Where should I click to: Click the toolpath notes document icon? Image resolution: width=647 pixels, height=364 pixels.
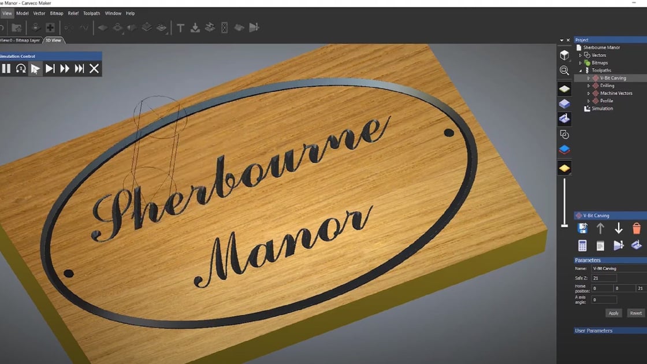coord(600,245)
